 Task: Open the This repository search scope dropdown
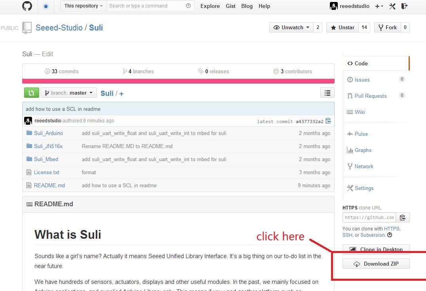coord(83,6)
